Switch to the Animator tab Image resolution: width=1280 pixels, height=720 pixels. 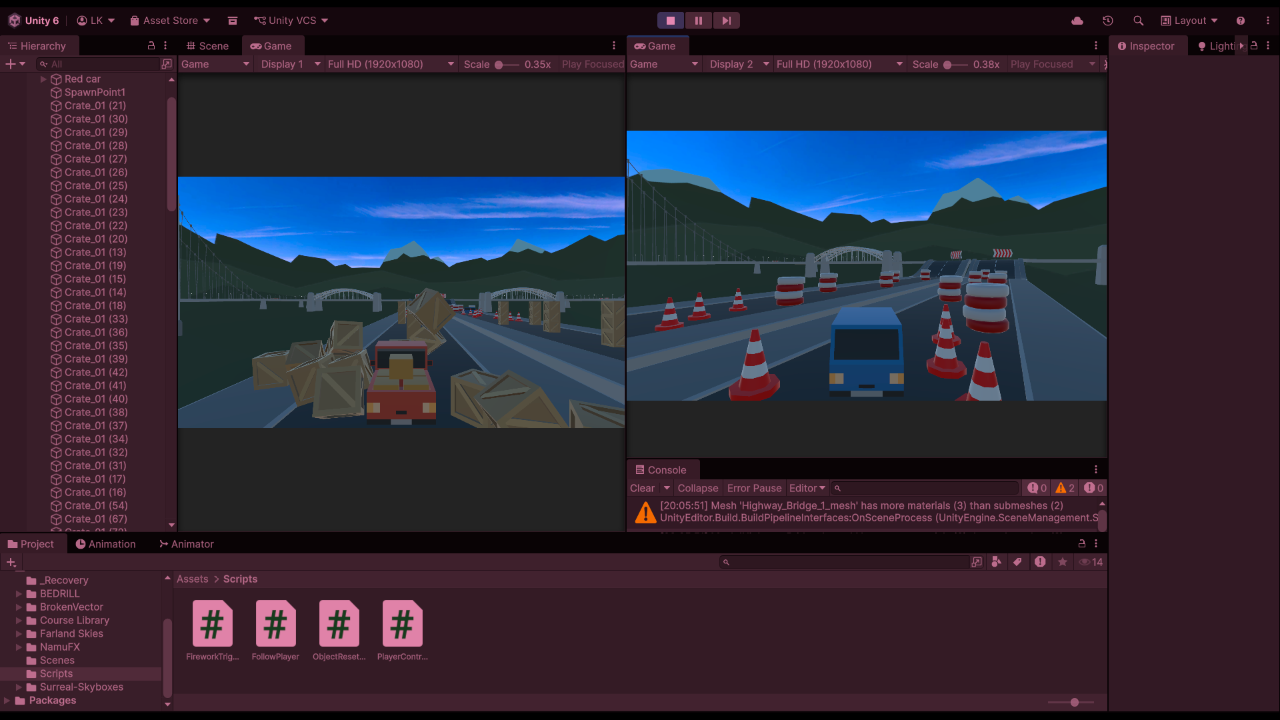point(187,544)
